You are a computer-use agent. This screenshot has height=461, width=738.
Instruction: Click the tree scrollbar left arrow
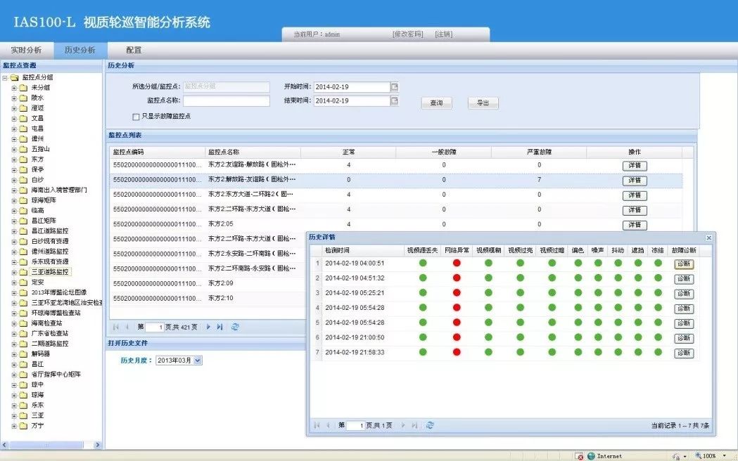tap(4, 445)
